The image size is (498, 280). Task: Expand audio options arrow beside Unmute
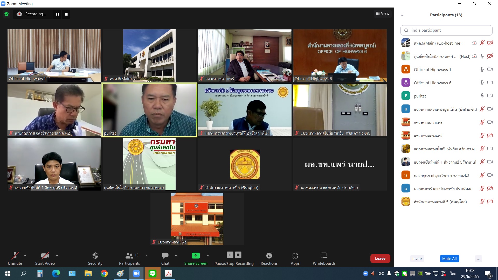[25, 256]
